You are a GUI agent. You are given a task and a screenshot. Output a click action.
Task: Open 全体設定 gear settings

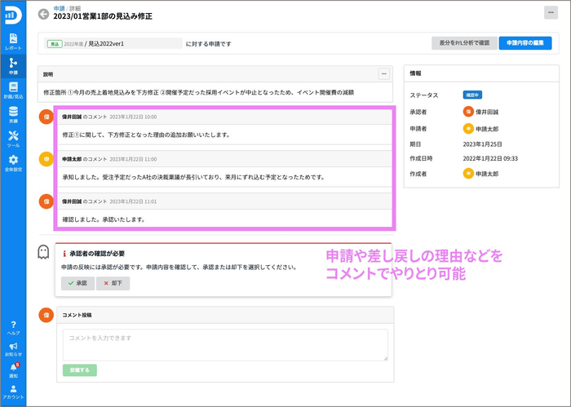pyautogui.click(x=13, y=163)
